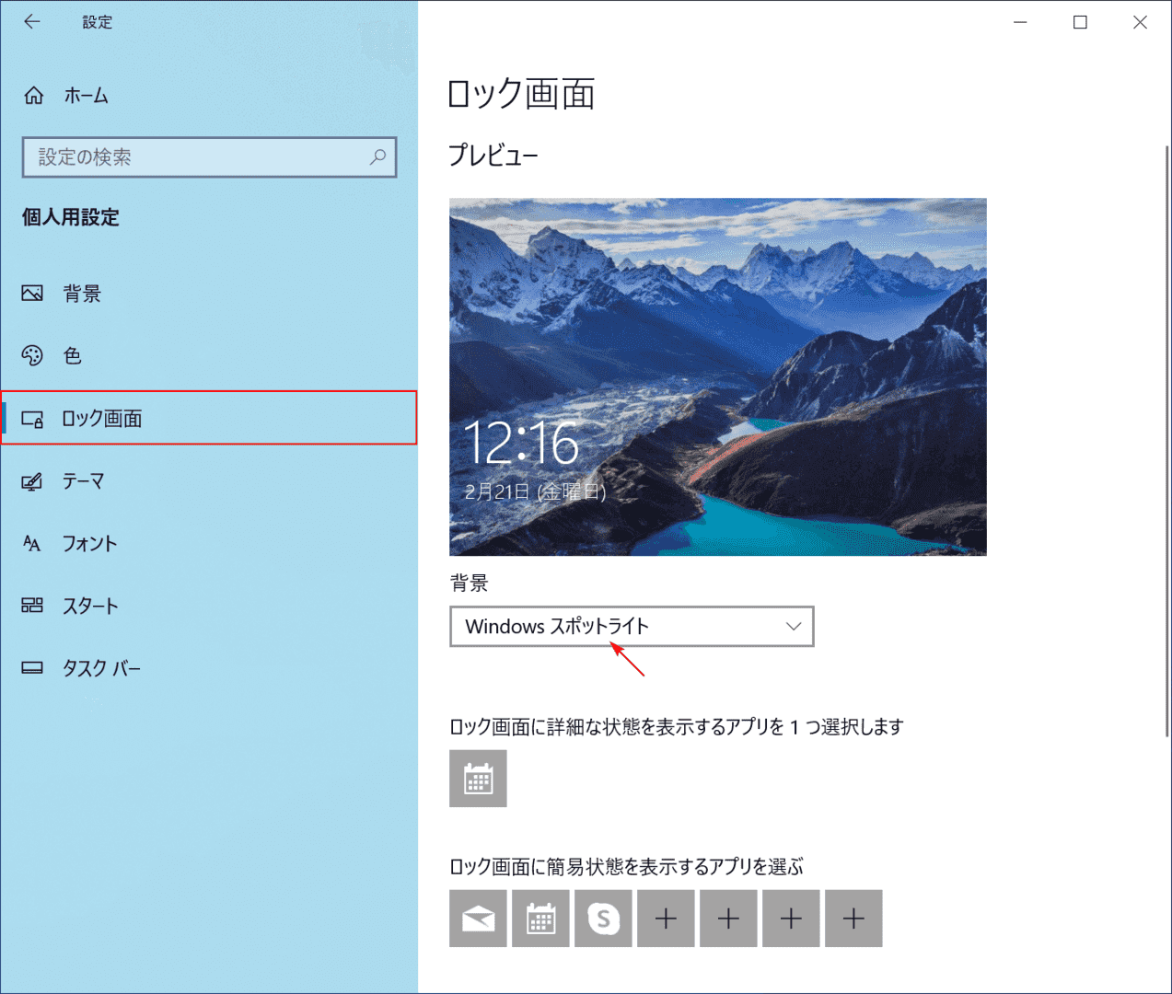
Task: Click the vertical scrollbar on the right
Action: click(x=1167, y=440)
